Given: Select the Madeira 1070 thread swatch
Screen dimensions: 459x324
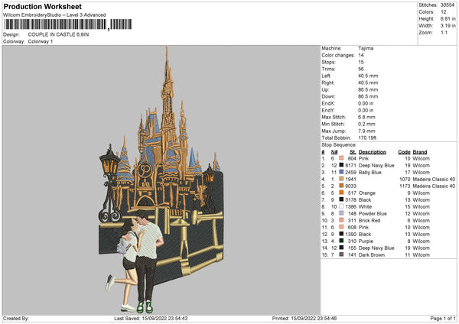Looking at the screenshot, I should click(341, 179).
